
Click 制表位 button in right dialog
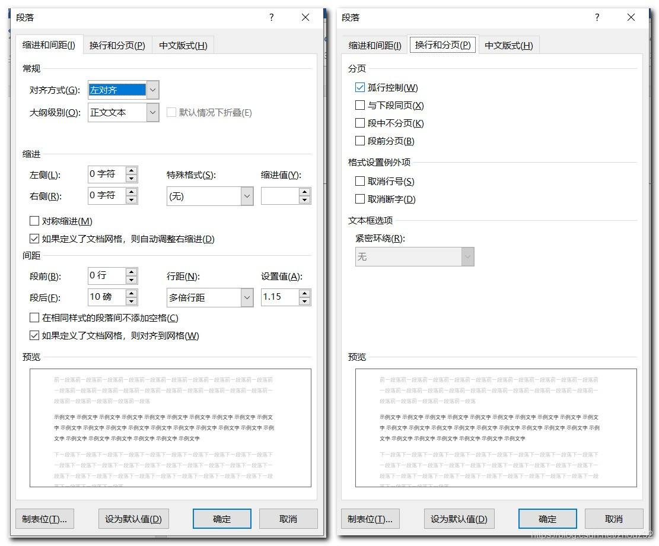point(370,519)
